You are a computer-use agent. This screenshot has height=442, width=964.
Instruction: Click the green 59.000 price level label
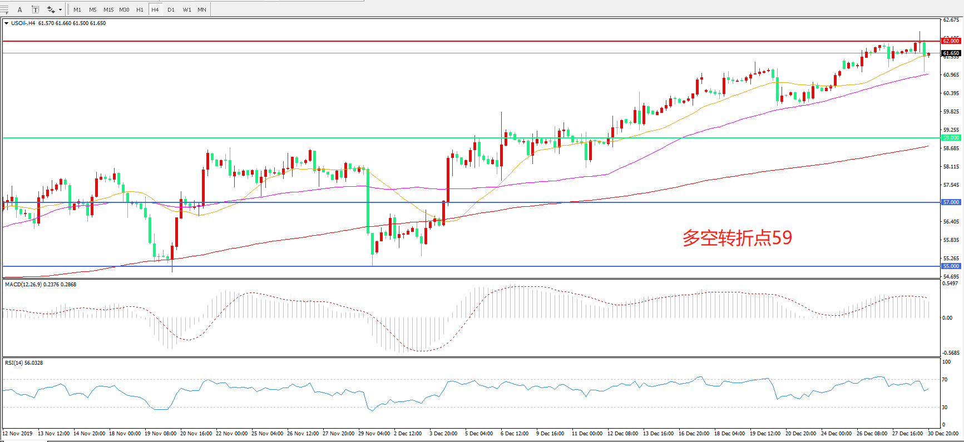tap(951, 138)
